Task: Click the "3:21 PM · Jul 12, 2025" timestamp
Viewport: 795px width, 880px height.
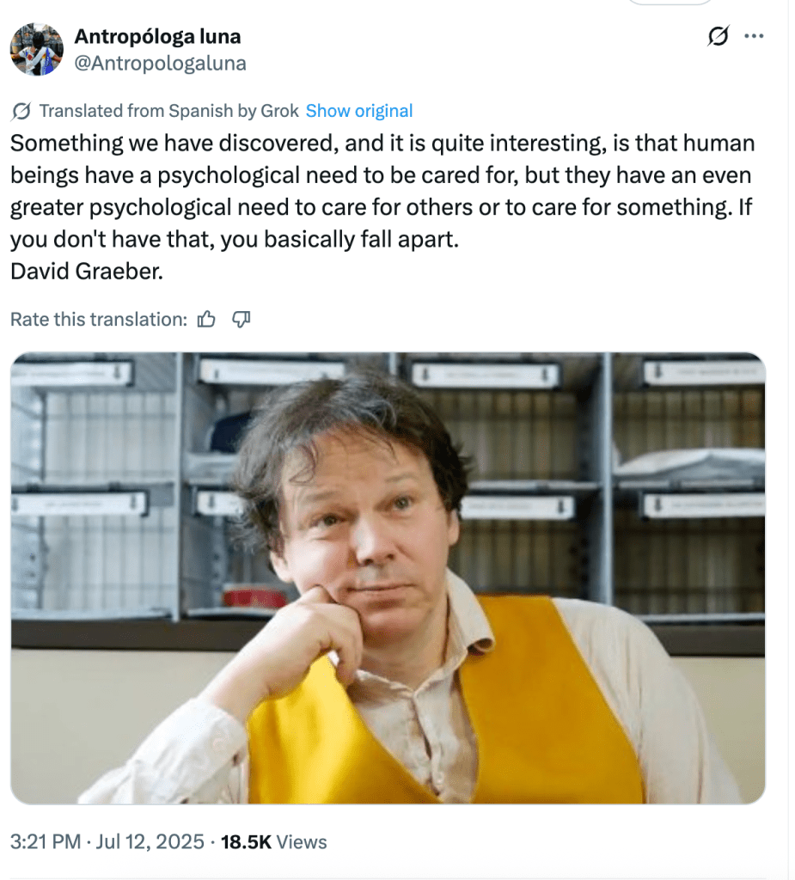Action: pos(107,841)
